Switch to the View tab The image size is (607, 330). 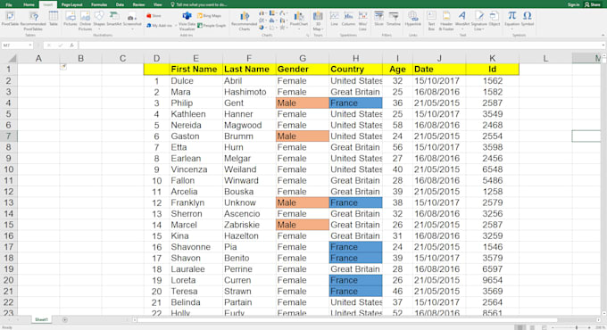tap(158, 4)
